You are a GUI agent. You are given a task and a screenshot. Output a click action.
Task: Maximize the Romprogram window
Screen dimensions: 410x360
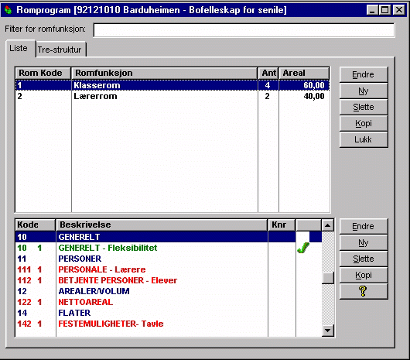click(x=385, y=10)
